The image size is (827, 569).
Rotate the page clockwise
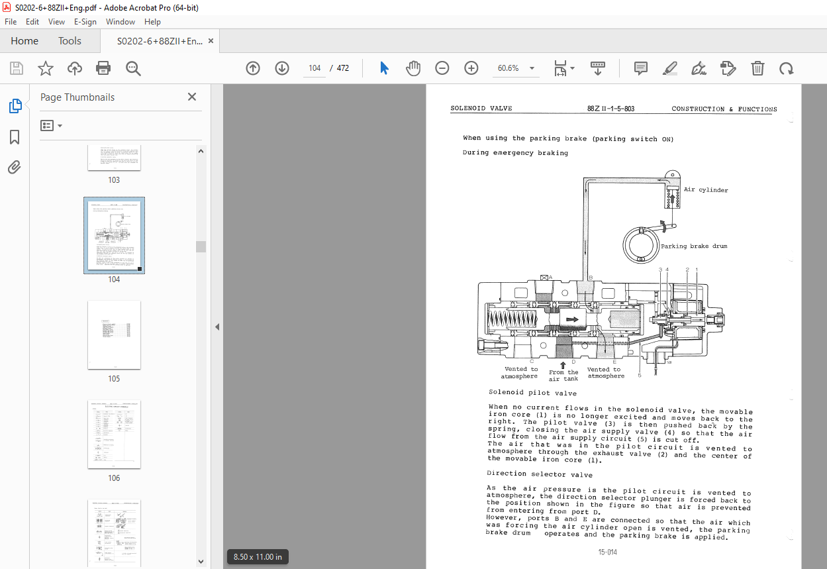tap(786, 68)
